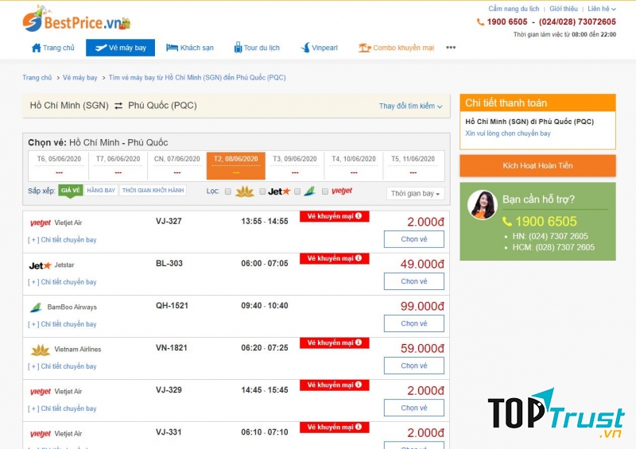Expand Chi tiết chuyến bay for QH-1521
The width and height of the screenshot is (636, 449).
tap(62, 324)
